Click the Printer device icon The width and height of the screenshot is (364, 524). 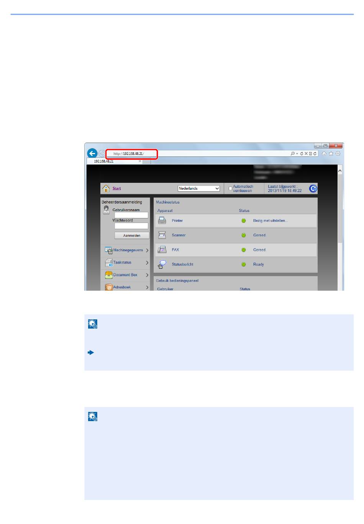point(162,221)
